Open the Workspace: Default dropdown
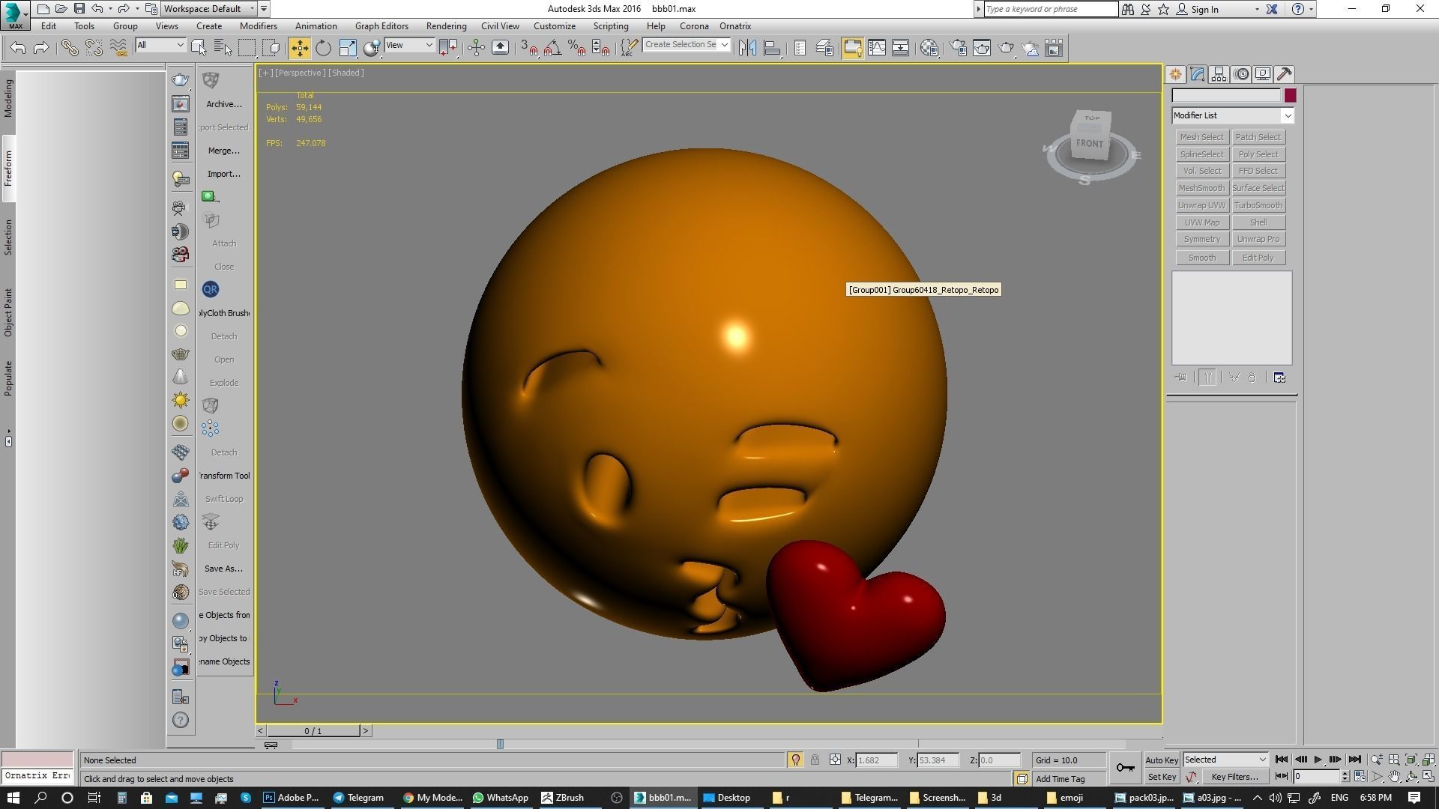Screen dimensions: 1439x809 point(209,9)
